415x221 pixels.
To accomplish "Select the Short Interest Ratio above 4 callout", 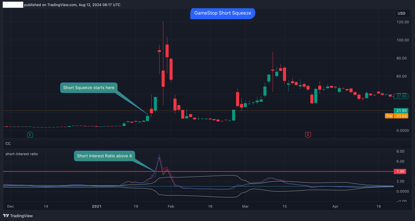I will pyautogui.click(x=104, y=156).
